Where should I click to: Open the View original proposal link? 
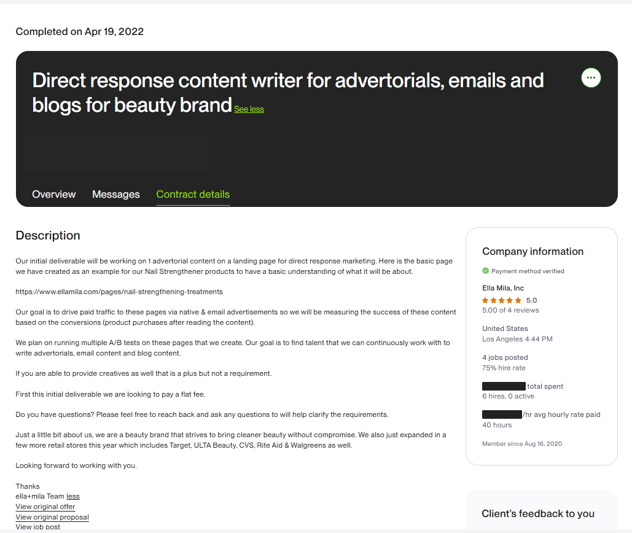(x=52, y=517)
